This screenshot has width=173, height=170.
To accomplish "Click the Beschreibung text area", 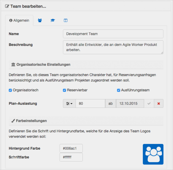I will (113, 47).
